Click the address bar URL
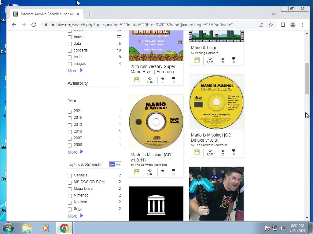 pyautogui.click(x=142, y=25)
